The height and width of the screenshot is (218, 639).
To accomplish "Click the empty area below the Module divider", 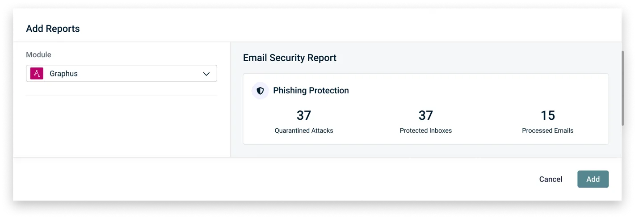I will pyautogui.click(x=122, y=125).
